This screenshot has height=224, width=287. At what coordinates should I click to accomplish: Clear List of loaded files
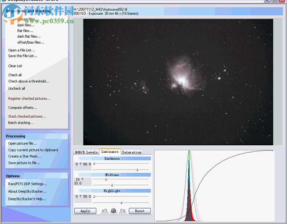15,66
